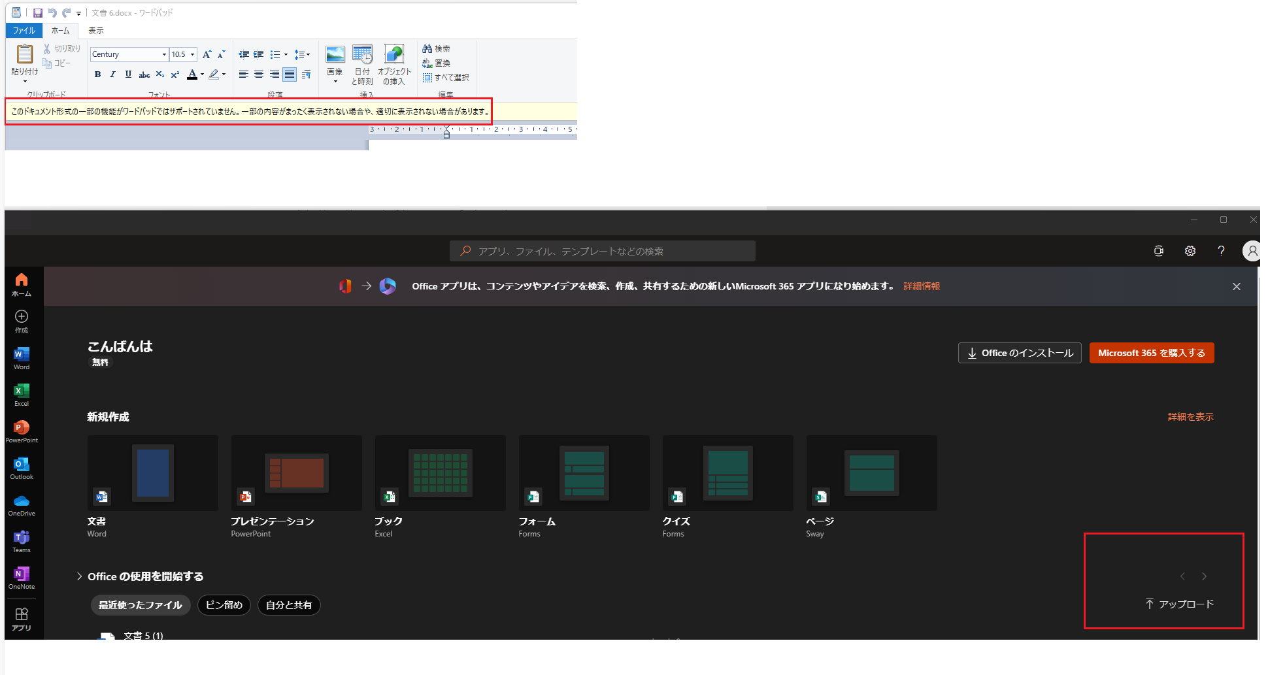Image resolution: width=1285 pixels, height=675 pixels.
Task: Open the list style dropdown arrow
Action: [x=286, y=55]
